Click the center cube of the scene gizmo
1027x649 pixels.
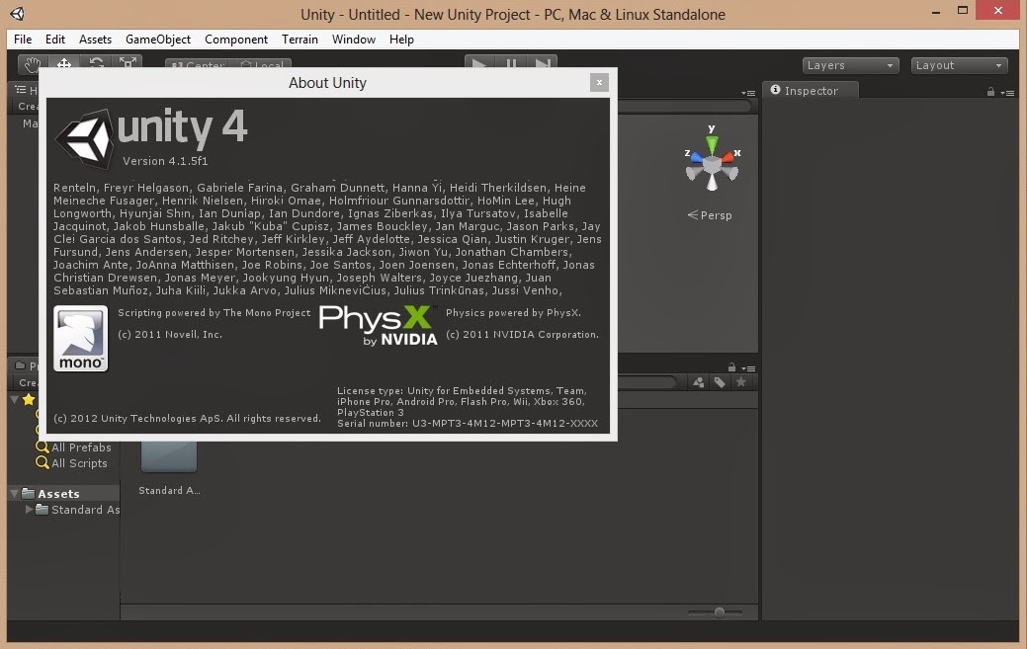click(x=712, y=164)
